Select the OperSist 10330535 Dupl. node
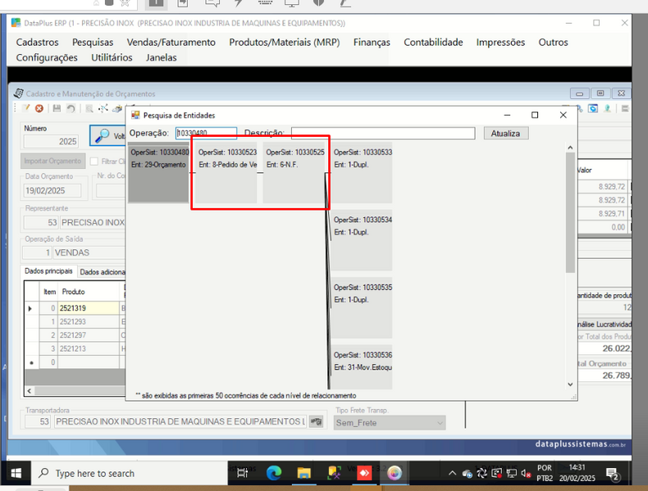 click(x=362, y=308)
